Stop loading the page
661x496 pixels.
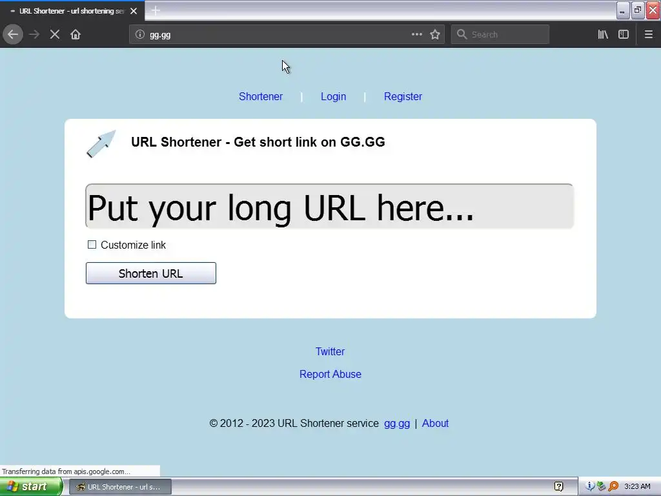[x=55, y=34]
